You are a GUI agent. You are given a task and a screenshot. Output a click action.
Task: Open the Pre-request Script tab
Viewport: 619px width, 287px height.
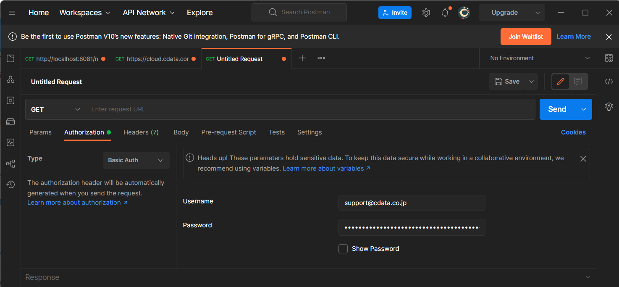coord(228,132)
